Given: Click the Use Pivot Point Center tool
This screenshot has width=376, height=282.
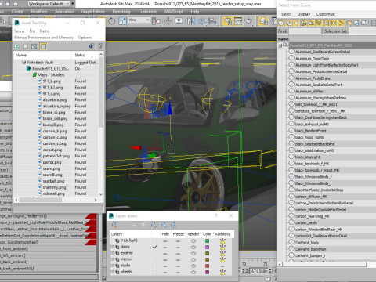Looking at the screenshot, I should click(156, 21).
